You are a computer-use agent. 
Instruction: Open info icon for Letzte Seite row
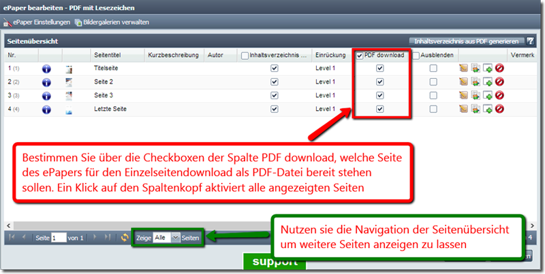(x=46, y=109)
